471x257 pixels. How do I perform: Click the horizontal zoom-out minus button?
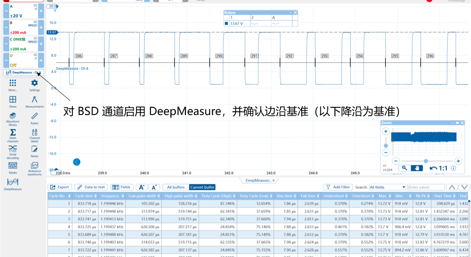click(396, 161)
